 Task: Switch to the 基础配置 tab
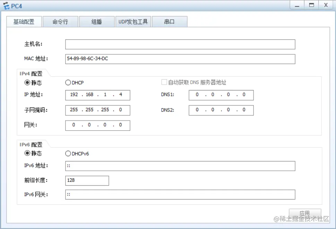tap(24, 21)
